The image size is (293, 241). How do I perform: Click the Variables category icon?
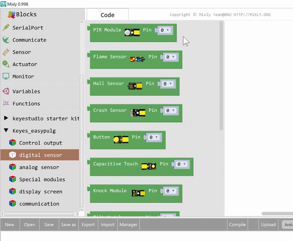(x=6, y=91)
